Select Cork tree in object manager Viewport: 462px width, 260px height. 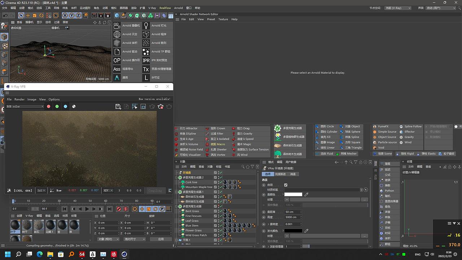tap(191, 182)
